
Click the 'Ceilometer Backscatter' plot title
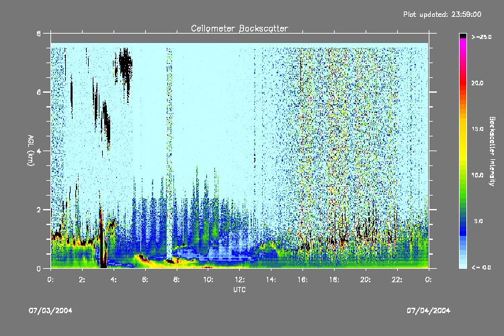pos(239,28)
